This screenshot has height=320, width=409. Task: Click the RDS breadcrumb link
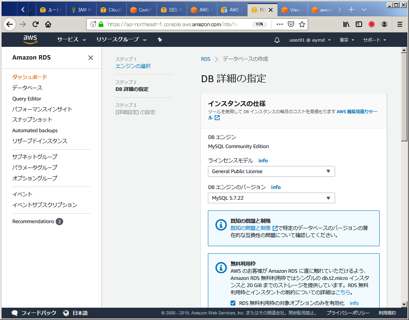(205, 59)
